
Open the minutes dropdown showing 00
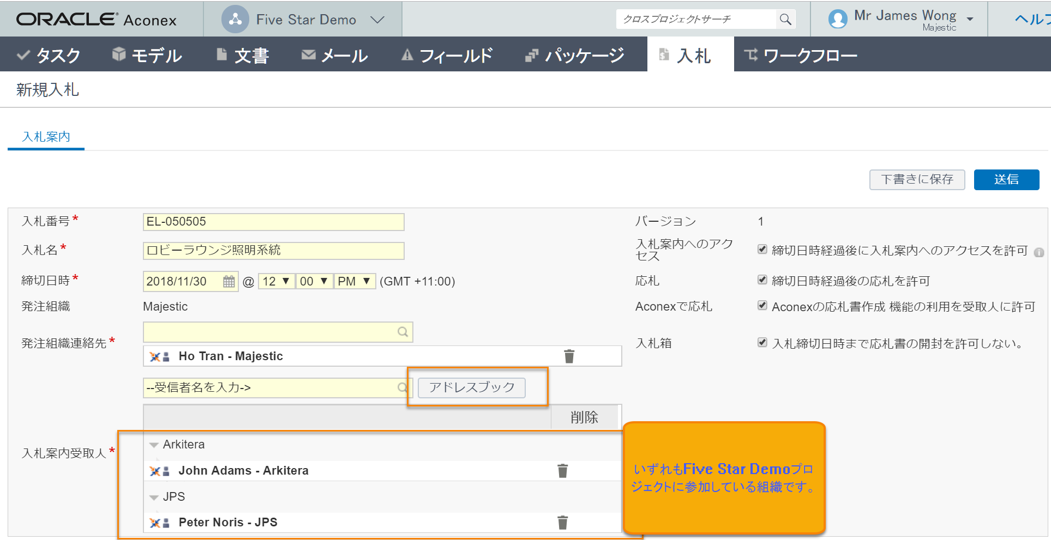[x=314, y=281]
